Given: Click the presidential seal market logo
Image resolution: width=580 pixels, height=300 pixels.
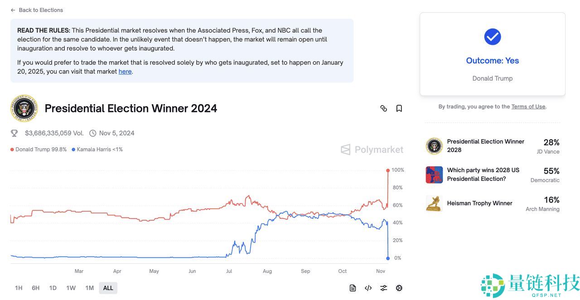Looking at the screenshot, I should pyautogui.click(x=24, y=108).
